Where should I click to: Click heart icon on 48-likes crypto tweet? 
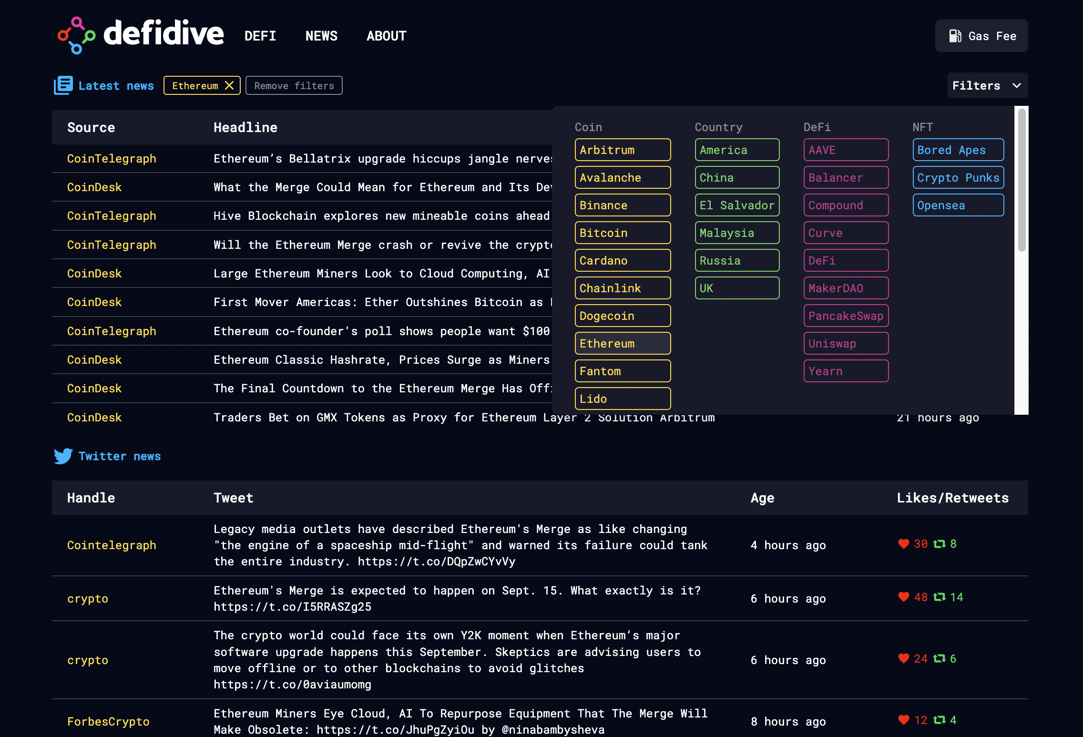pos(903,597)
